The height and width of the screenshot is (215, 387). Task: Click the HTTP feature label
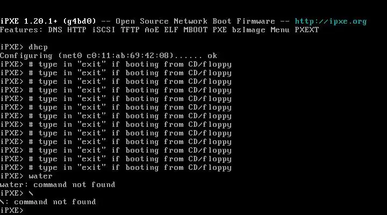[x=77, y=30]
